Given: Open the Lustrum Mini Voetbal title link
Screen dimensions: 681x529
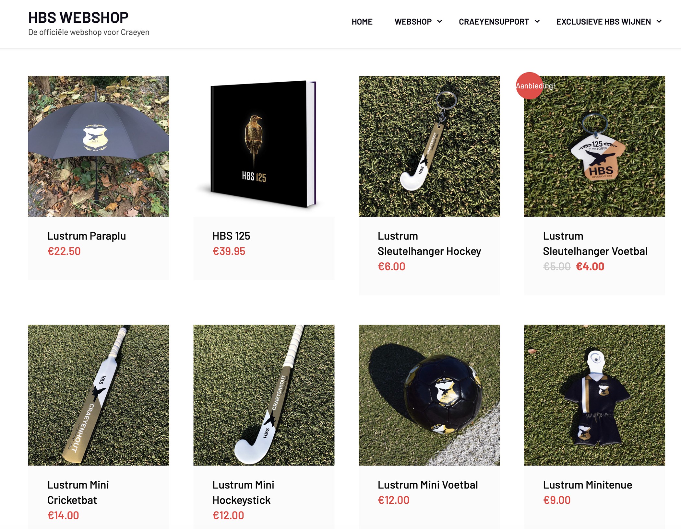Looking at the screenshot, I should 428,485.
